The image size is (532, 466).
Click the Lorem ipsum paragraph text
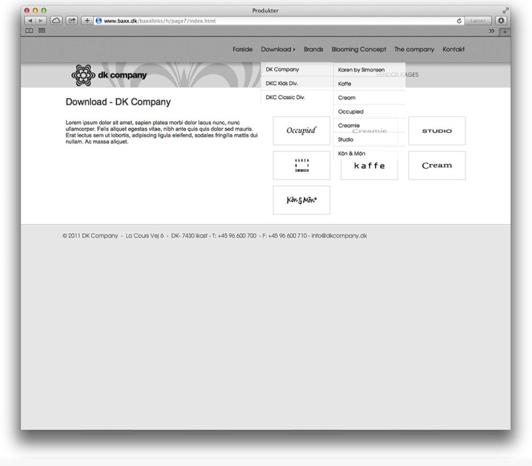(x=162, y=132)
